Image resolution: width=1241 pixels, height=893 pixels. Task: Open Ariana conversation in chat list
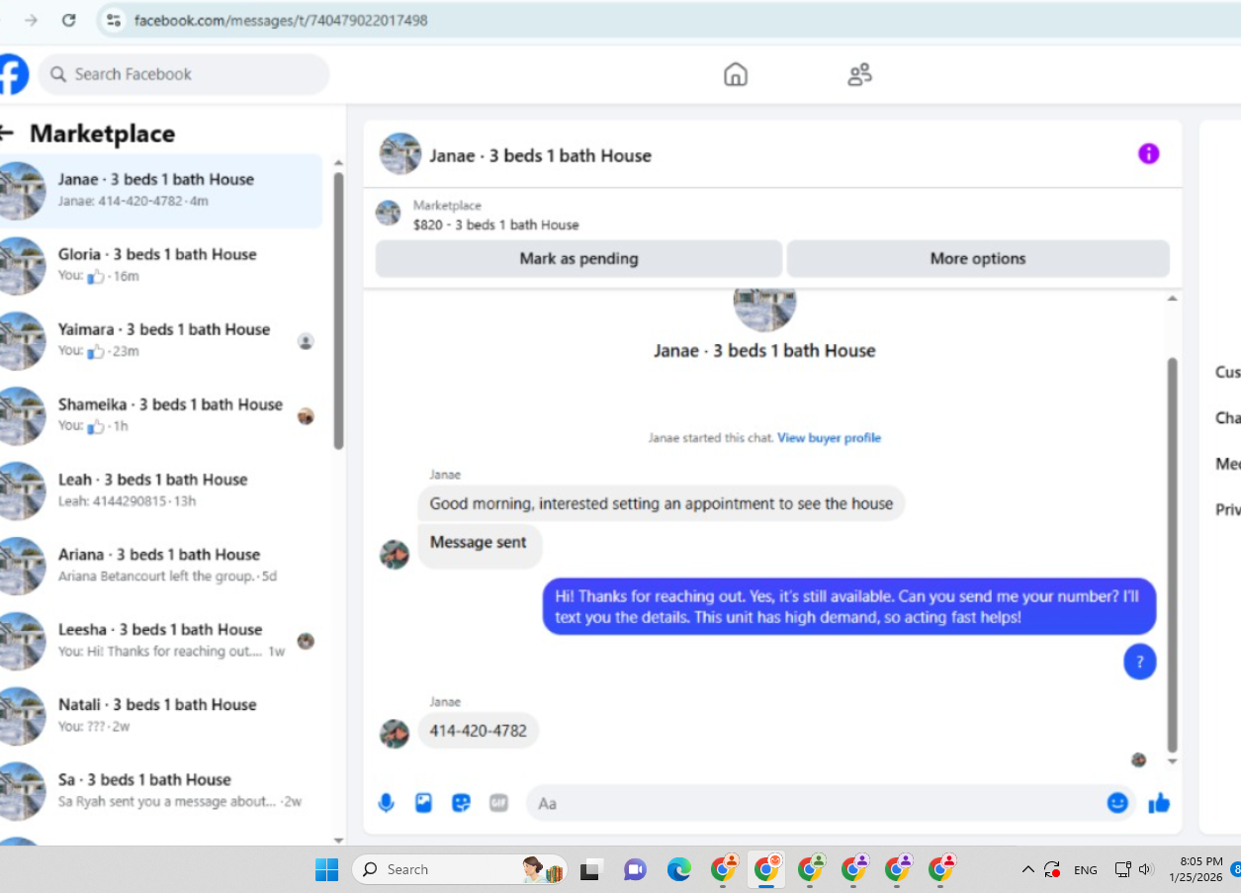coord(161,566)
